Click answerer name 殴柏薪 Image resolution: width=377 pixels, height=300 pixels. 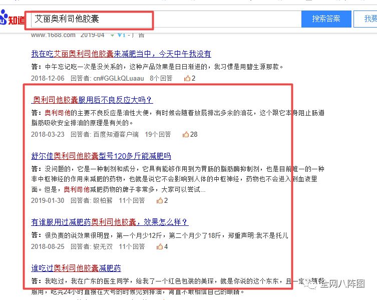[x=103, y=201]
